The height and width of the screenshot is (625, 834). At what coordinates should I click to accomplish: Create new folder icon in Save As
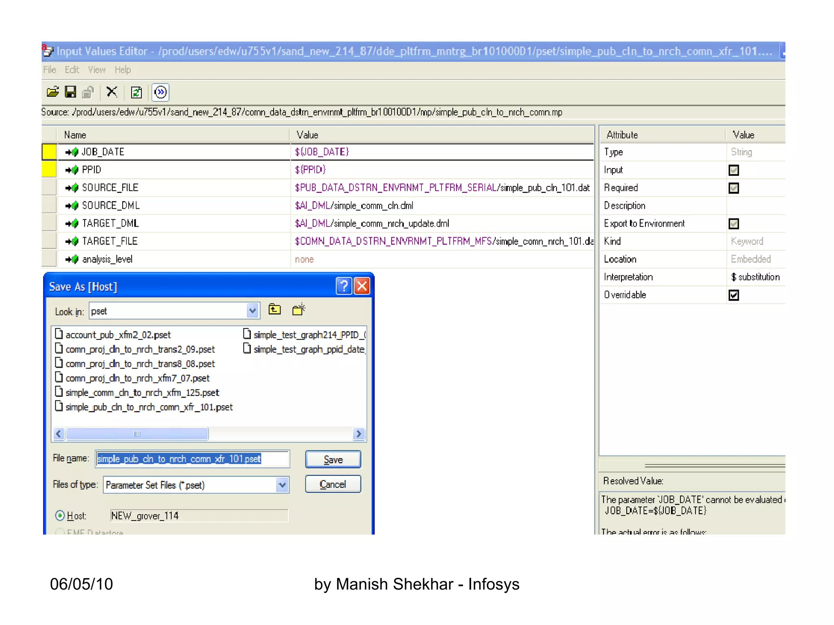[x=298, y=310]
